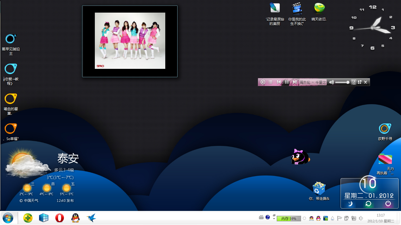Viewport: 401px width, 225px height.
Task: Open the recycle bin '你、带走我&'
Action: pos(319,191)
